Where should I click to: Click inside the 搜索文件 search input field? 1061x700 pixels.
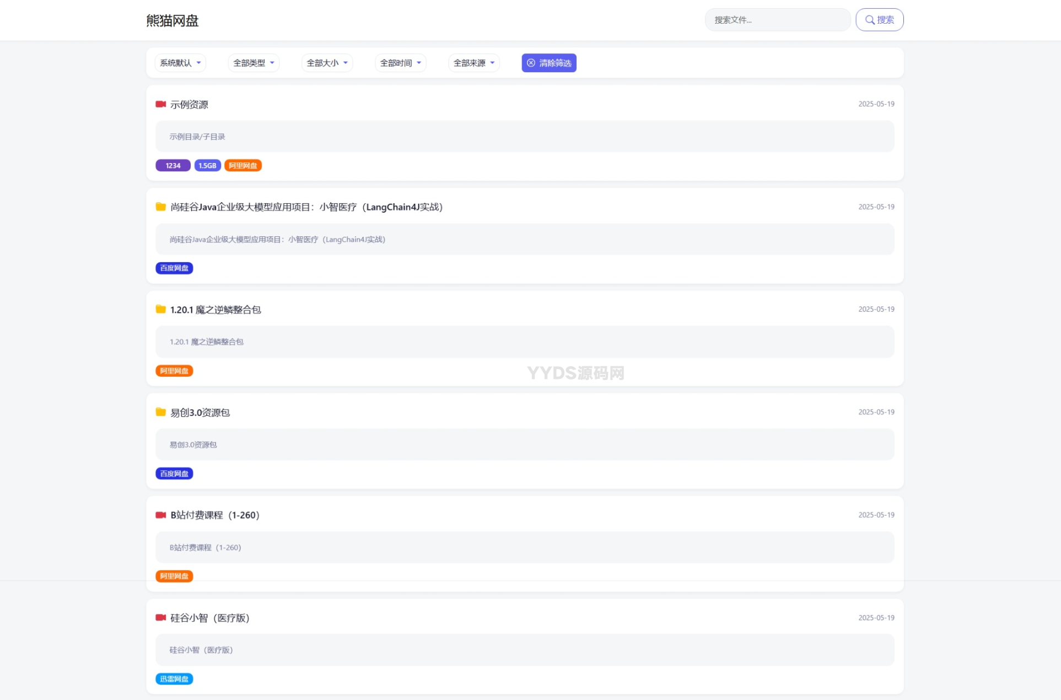tap(777, 20)
